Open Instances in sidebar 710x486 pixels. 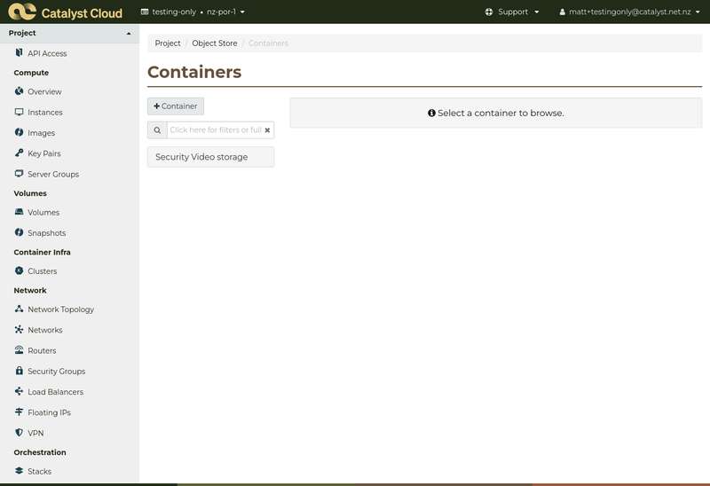pyautogui.click(x=45, y=113)
